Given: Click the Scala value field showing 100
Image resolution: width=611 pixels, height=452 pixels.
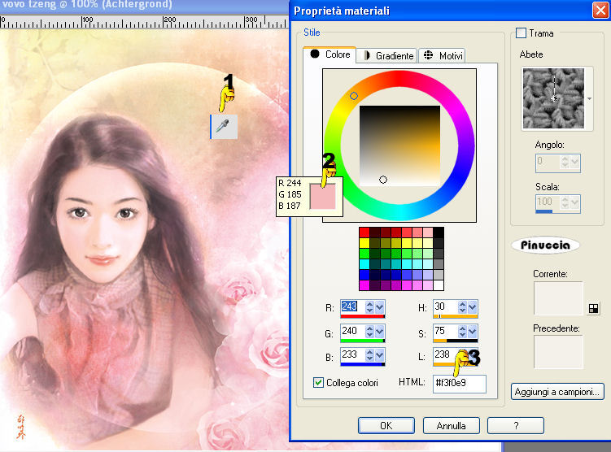Looking at the screenshot, I should tap(548, 202).
